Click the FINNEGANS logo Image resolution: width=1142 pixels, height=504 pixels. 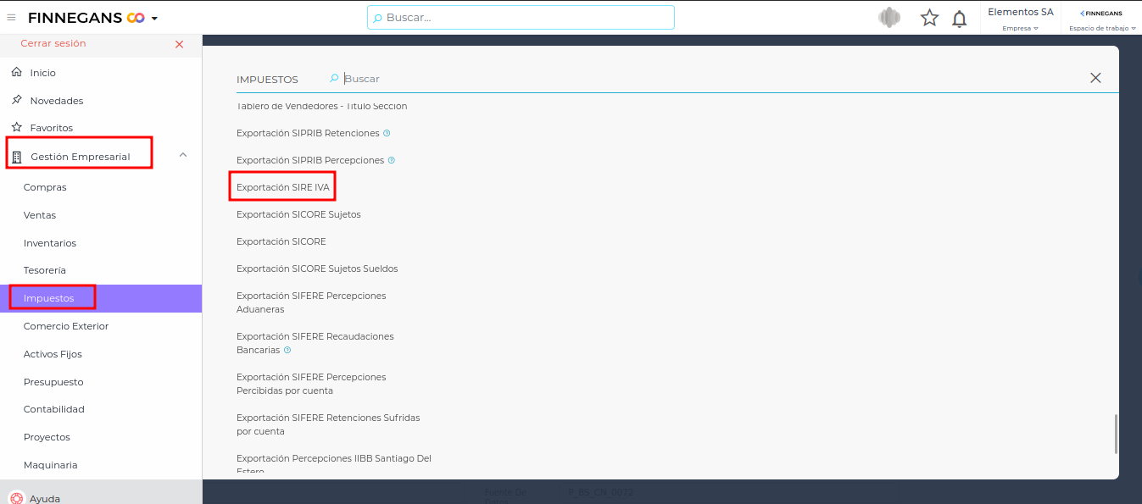click(x=86, y=18)
